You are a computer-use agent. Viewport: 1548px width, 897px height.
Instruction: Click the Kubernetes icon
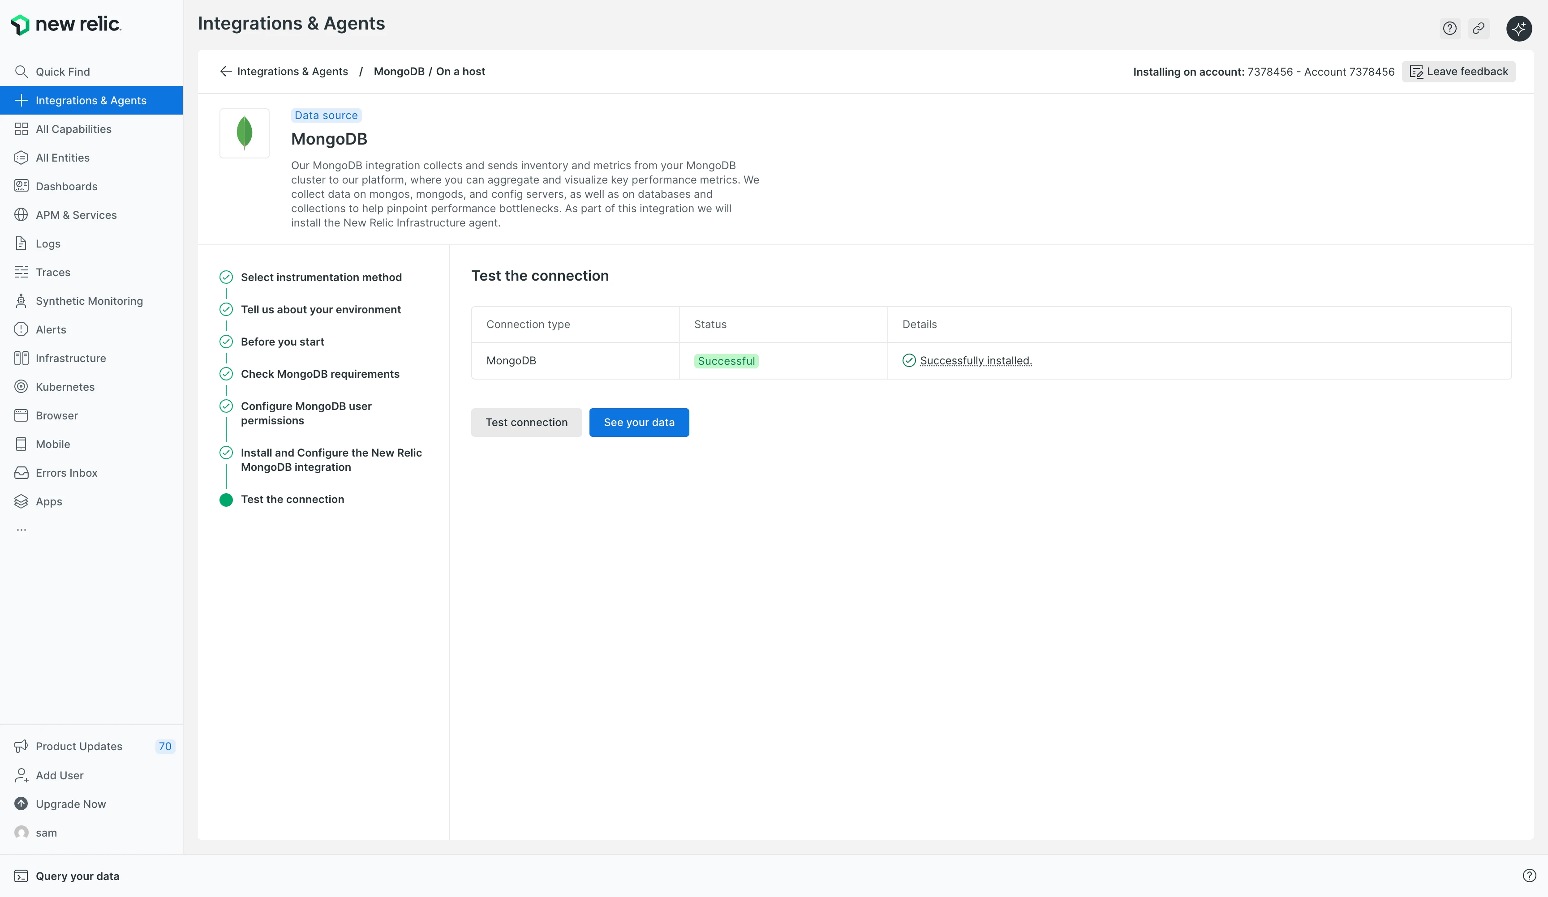point(21,387)
